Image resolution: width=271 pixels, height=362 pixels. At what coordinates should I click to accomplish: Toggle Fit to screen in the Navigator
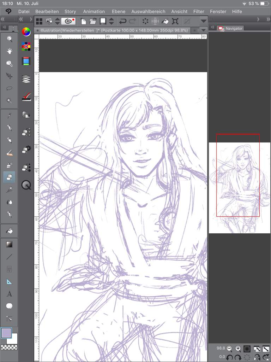point(266,349)
